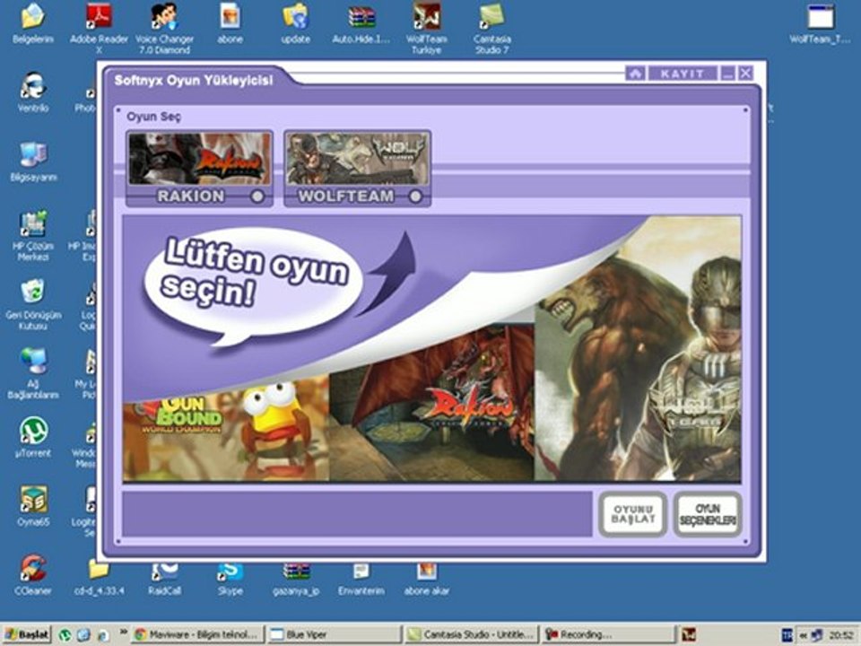Click the home icon in launcher title bar
861x646 pixels.
(x=635, y=73)
